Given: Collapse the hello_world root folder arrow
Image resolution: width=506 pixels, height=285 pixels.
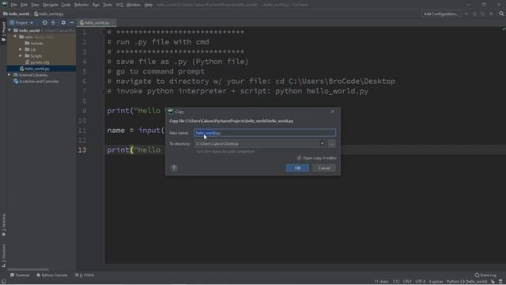Looking at the screenshot, I should 9,30.
